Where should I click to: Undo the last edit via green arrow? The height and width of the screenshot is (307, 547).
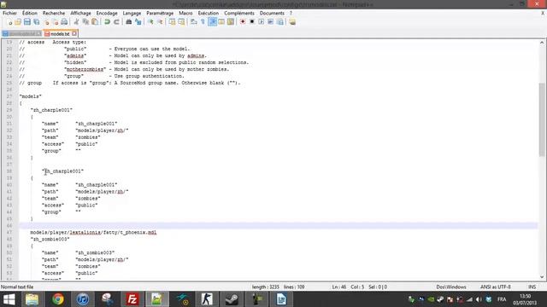107,22
